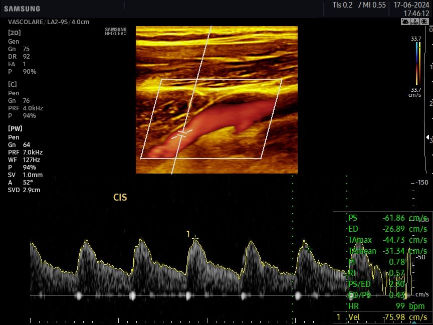Click the color velocity scale bar
The image size is (433, 325).
coord(416,63)
